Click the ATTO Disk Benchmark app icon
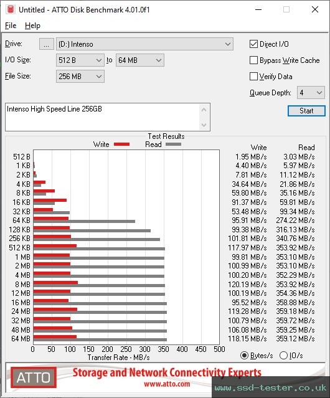This screenshot has width=330, height=398. click(x=11, y=9)
